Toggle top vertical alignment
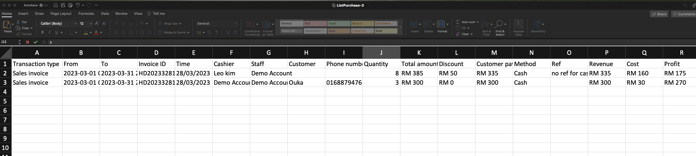Image resolution: width=696 pixels, height=156 pixels. pos(116,24)
